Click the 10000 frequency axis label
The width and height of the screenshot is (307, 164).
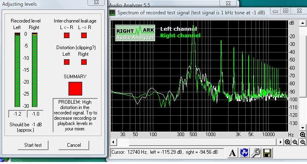[268, 134]
